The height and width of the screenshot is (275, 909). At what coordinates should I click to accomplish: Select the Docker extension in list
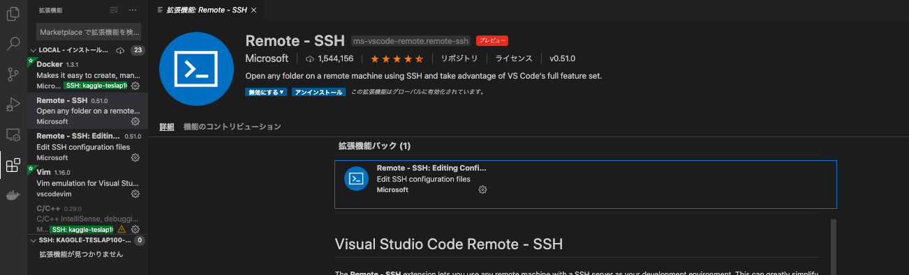88,74
